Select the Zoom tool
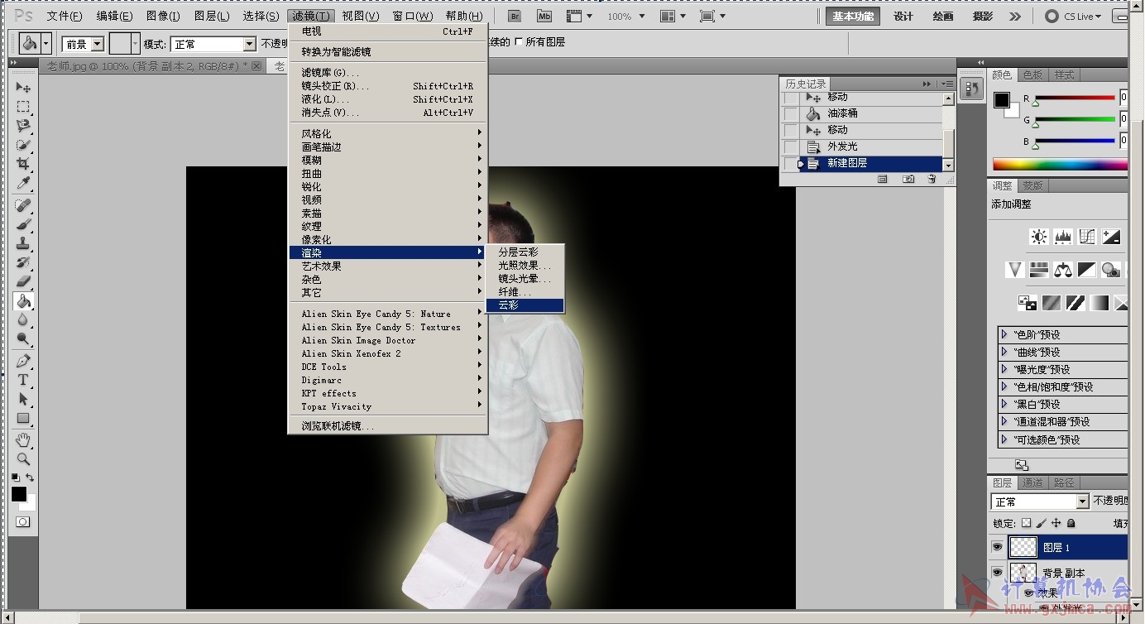Screen dimensions: 1145x624 (23, 458)
